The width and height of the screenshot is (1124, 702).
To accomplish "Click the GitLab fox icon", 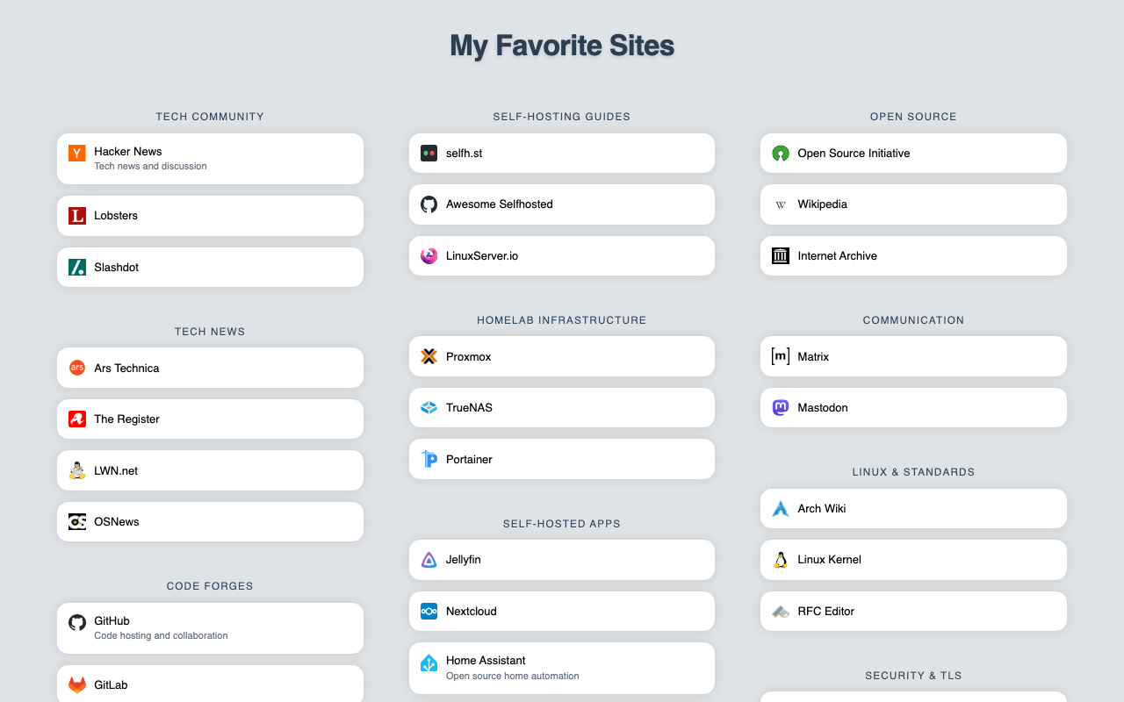I will coord(77,685).
